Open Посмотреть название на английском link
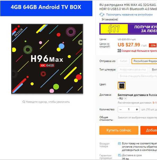Screen dimensions: 157x160 tap(129, 15)
